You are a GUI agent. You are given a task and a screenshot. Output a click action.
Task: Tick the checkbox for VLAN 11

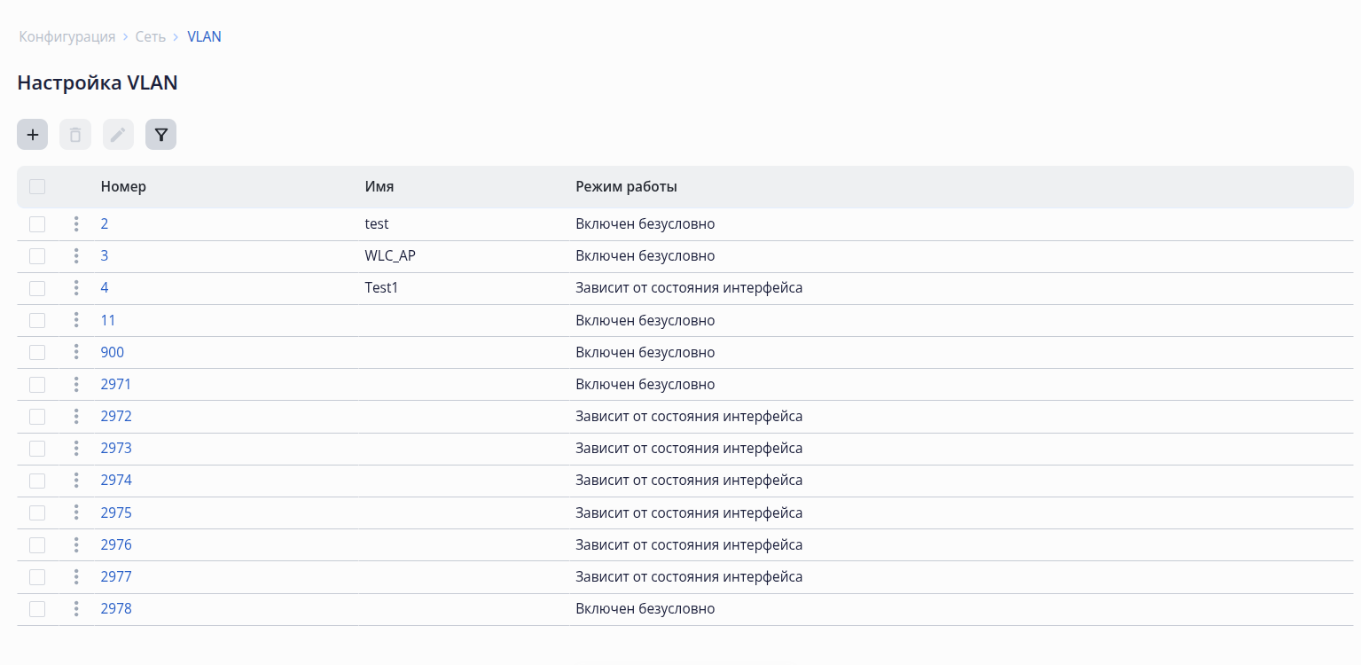[37, 320]
